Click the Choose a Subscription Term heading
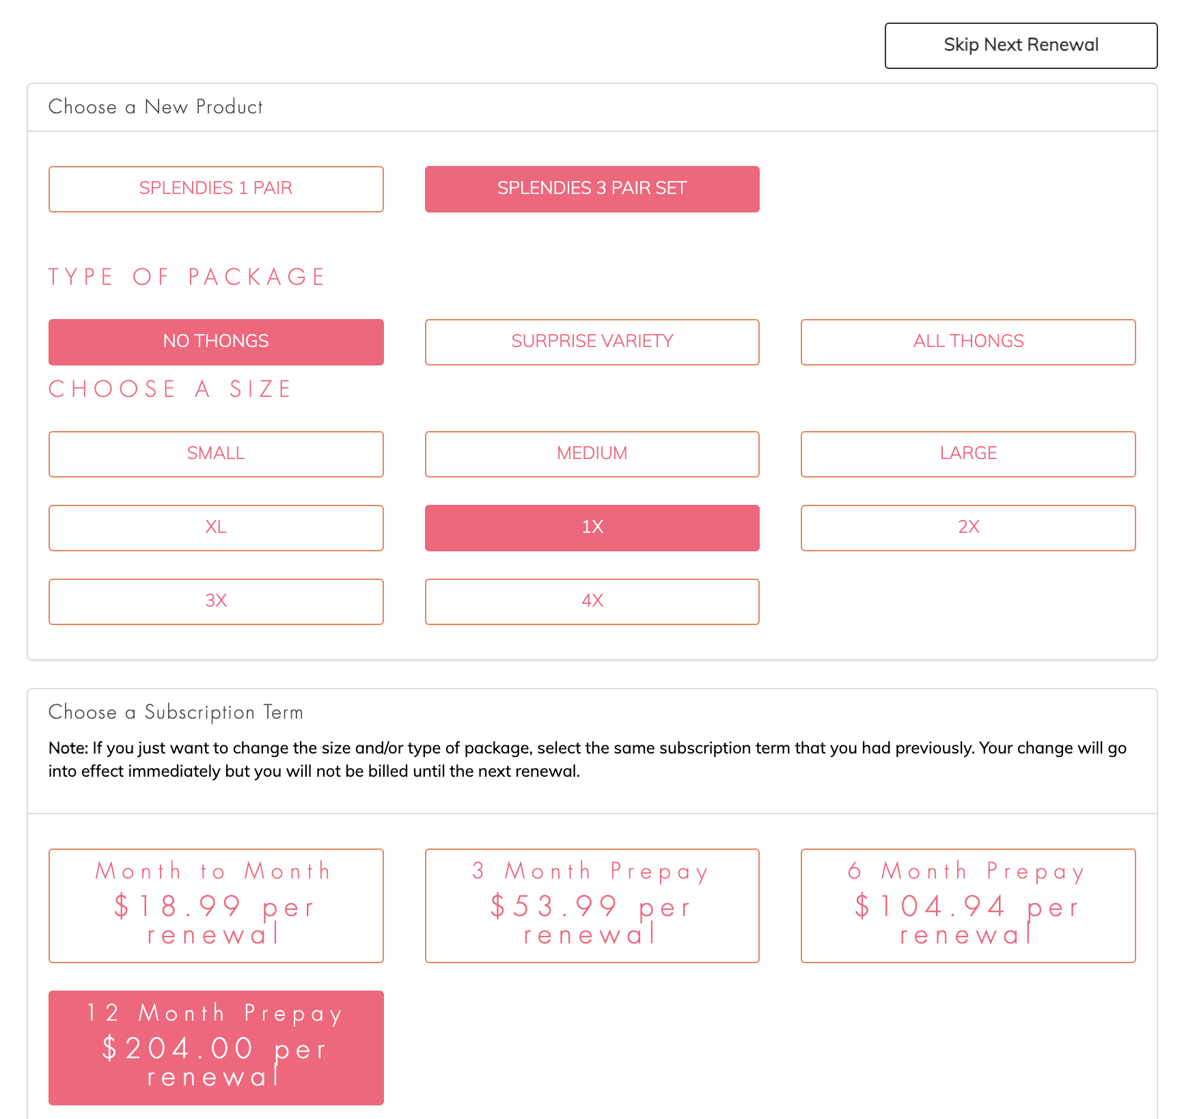 176,713
